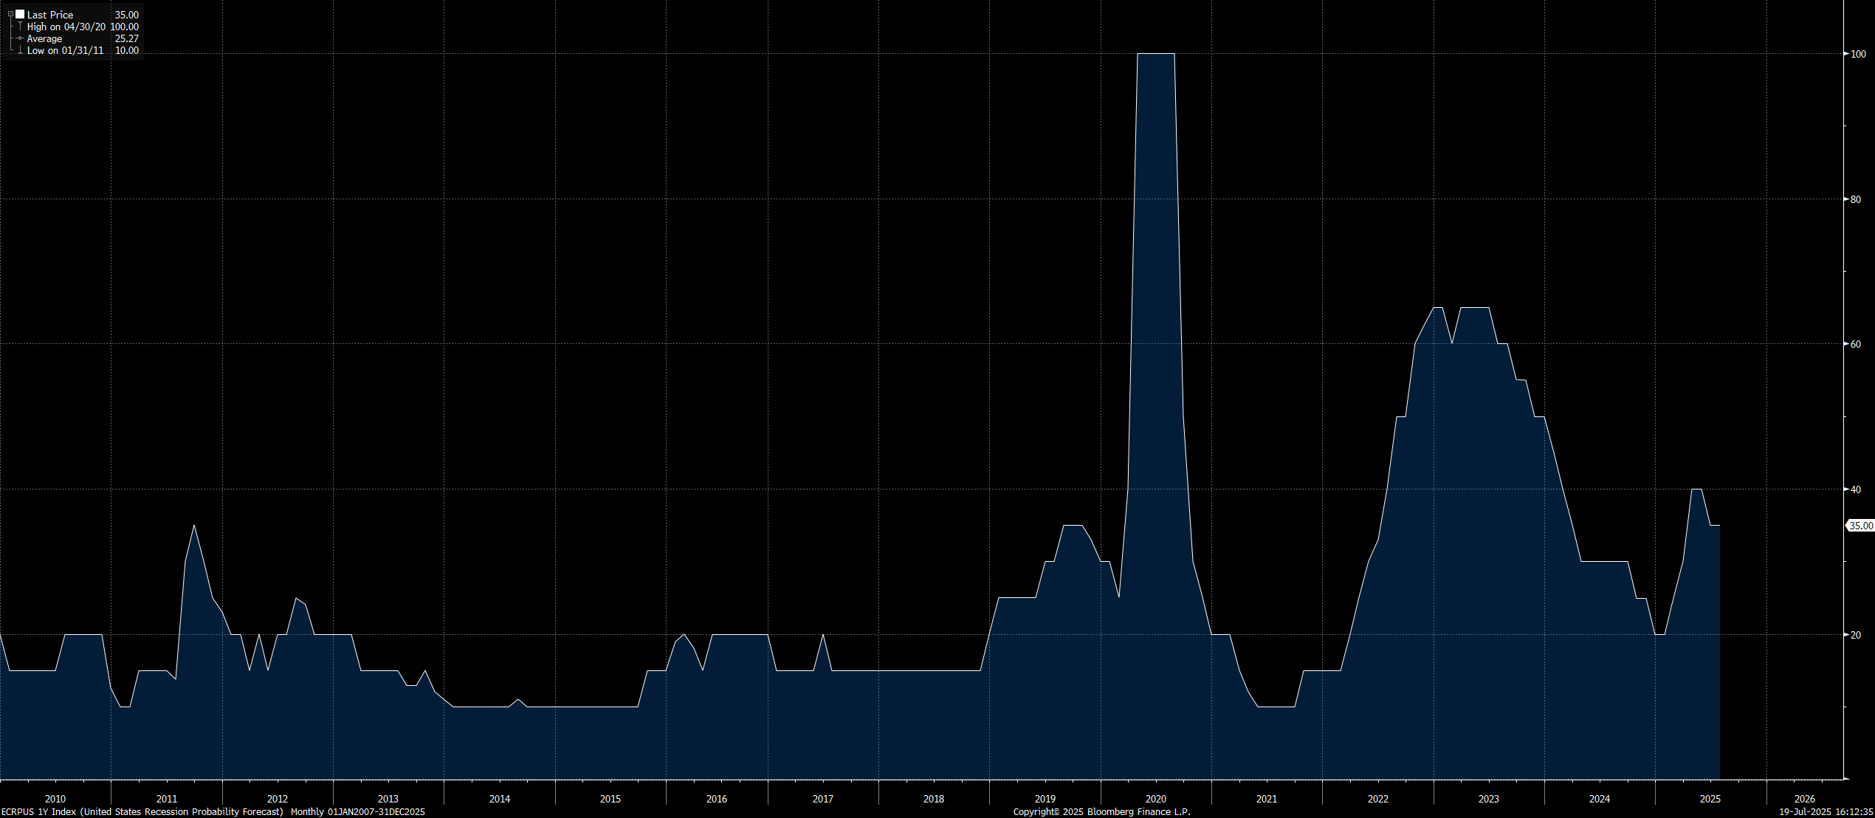
Task: Click the Low marker icon in legend
Action: point(20,50)
